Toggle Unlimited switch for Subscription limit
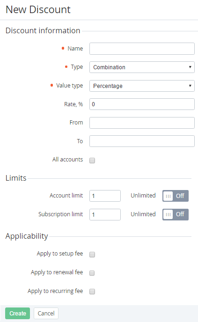 click(x=176, y=215)
